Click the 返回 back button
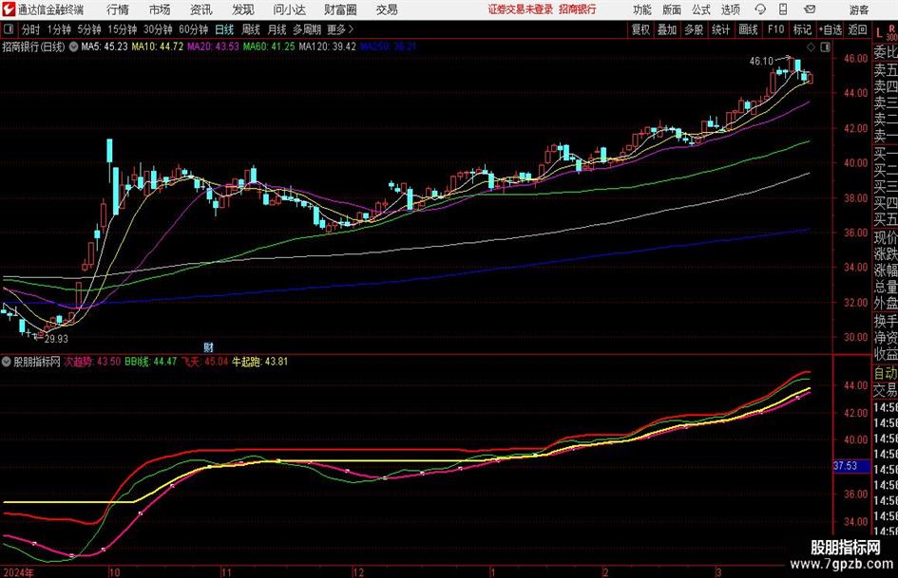898x578 pixels. (857, 29)
